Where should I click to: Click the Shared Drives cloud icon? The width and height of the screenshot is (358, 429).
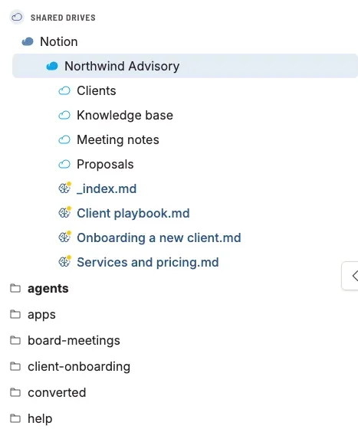[x=17, y=17]
